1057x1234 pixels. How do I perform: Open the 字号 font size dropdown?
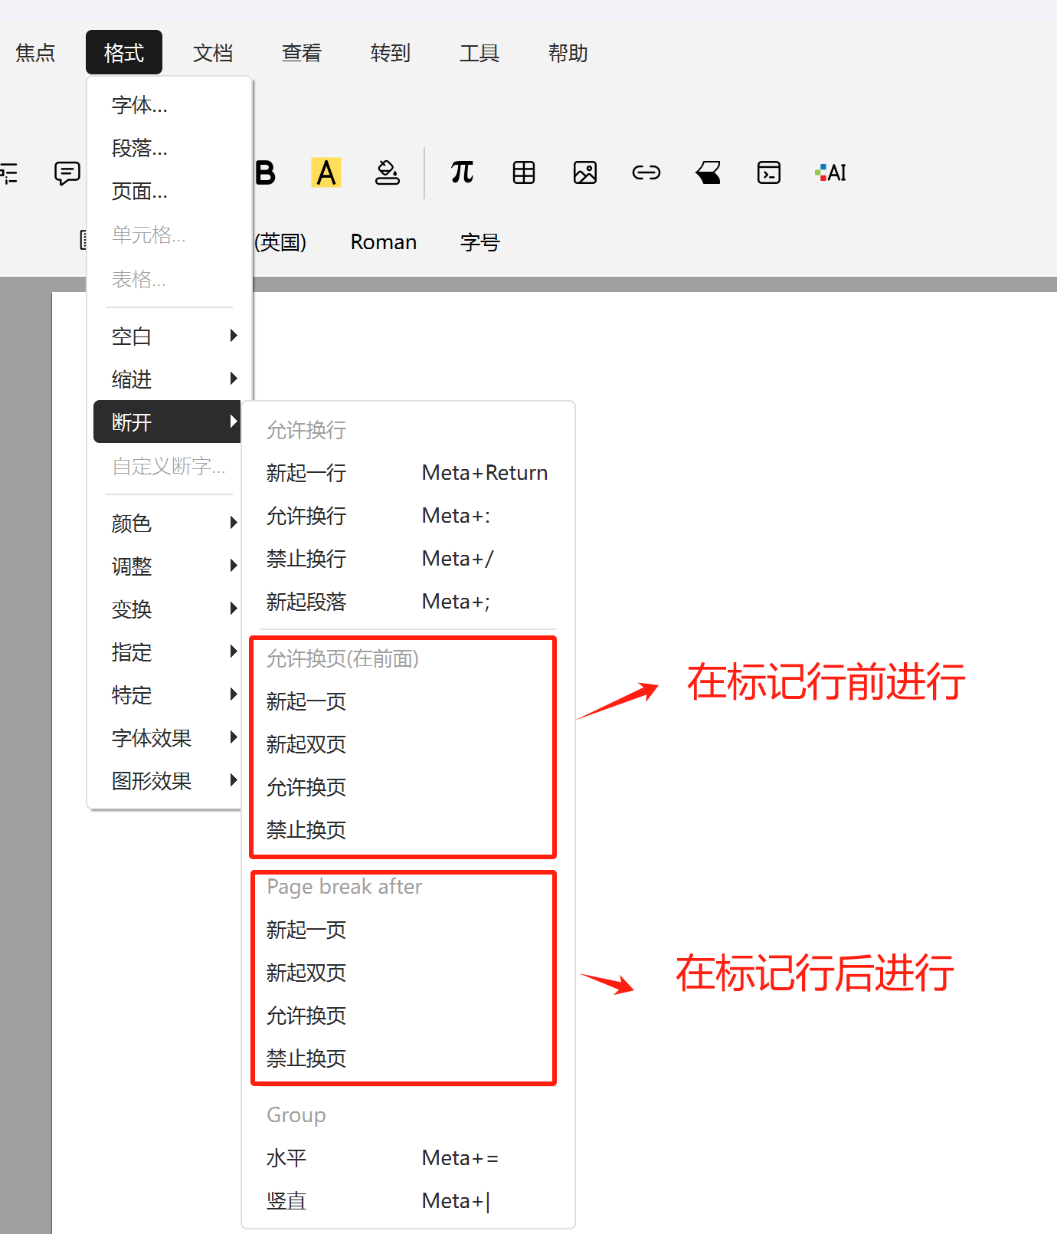pos(479,242)
